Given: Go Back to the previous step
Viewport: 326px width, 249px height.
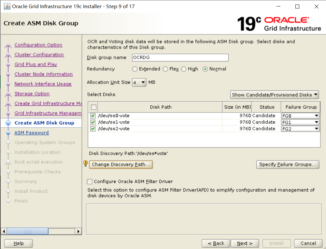Looking at the screenshot, I should [216, 243].
